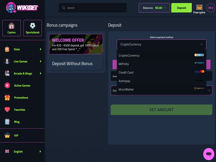Switch to the Sportsbook tab
Image resolution: width=216 pixels, height=162 pixels.
[32, 28]
